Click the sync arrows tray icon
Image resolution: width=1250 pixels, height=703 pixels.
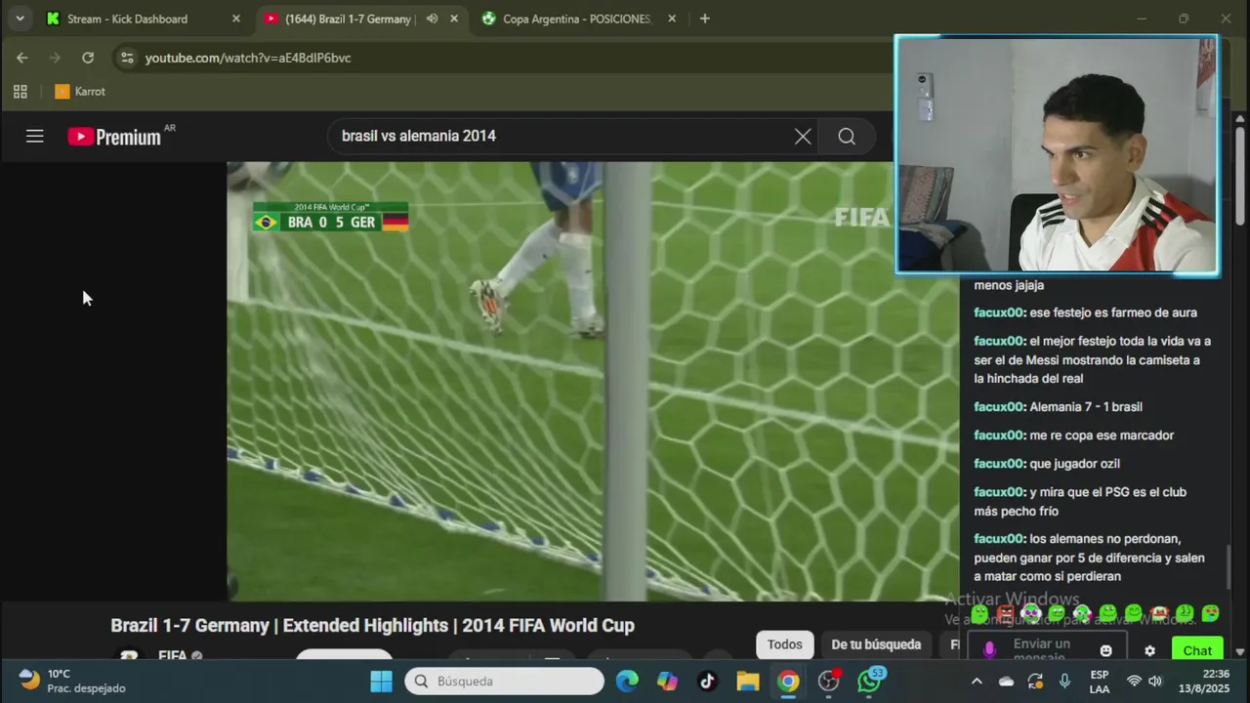(x=1035, y=682)
